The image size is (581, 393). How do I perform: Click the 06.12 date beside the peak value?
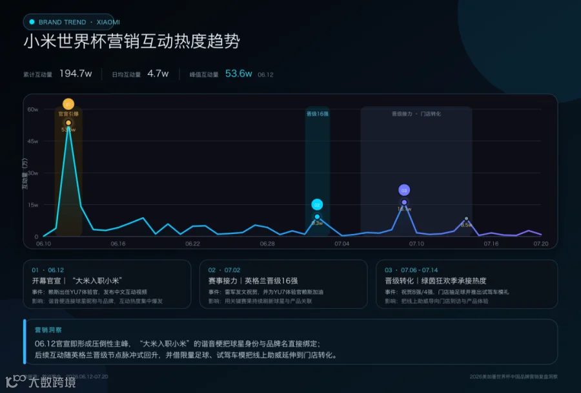[x=265, y=74]
